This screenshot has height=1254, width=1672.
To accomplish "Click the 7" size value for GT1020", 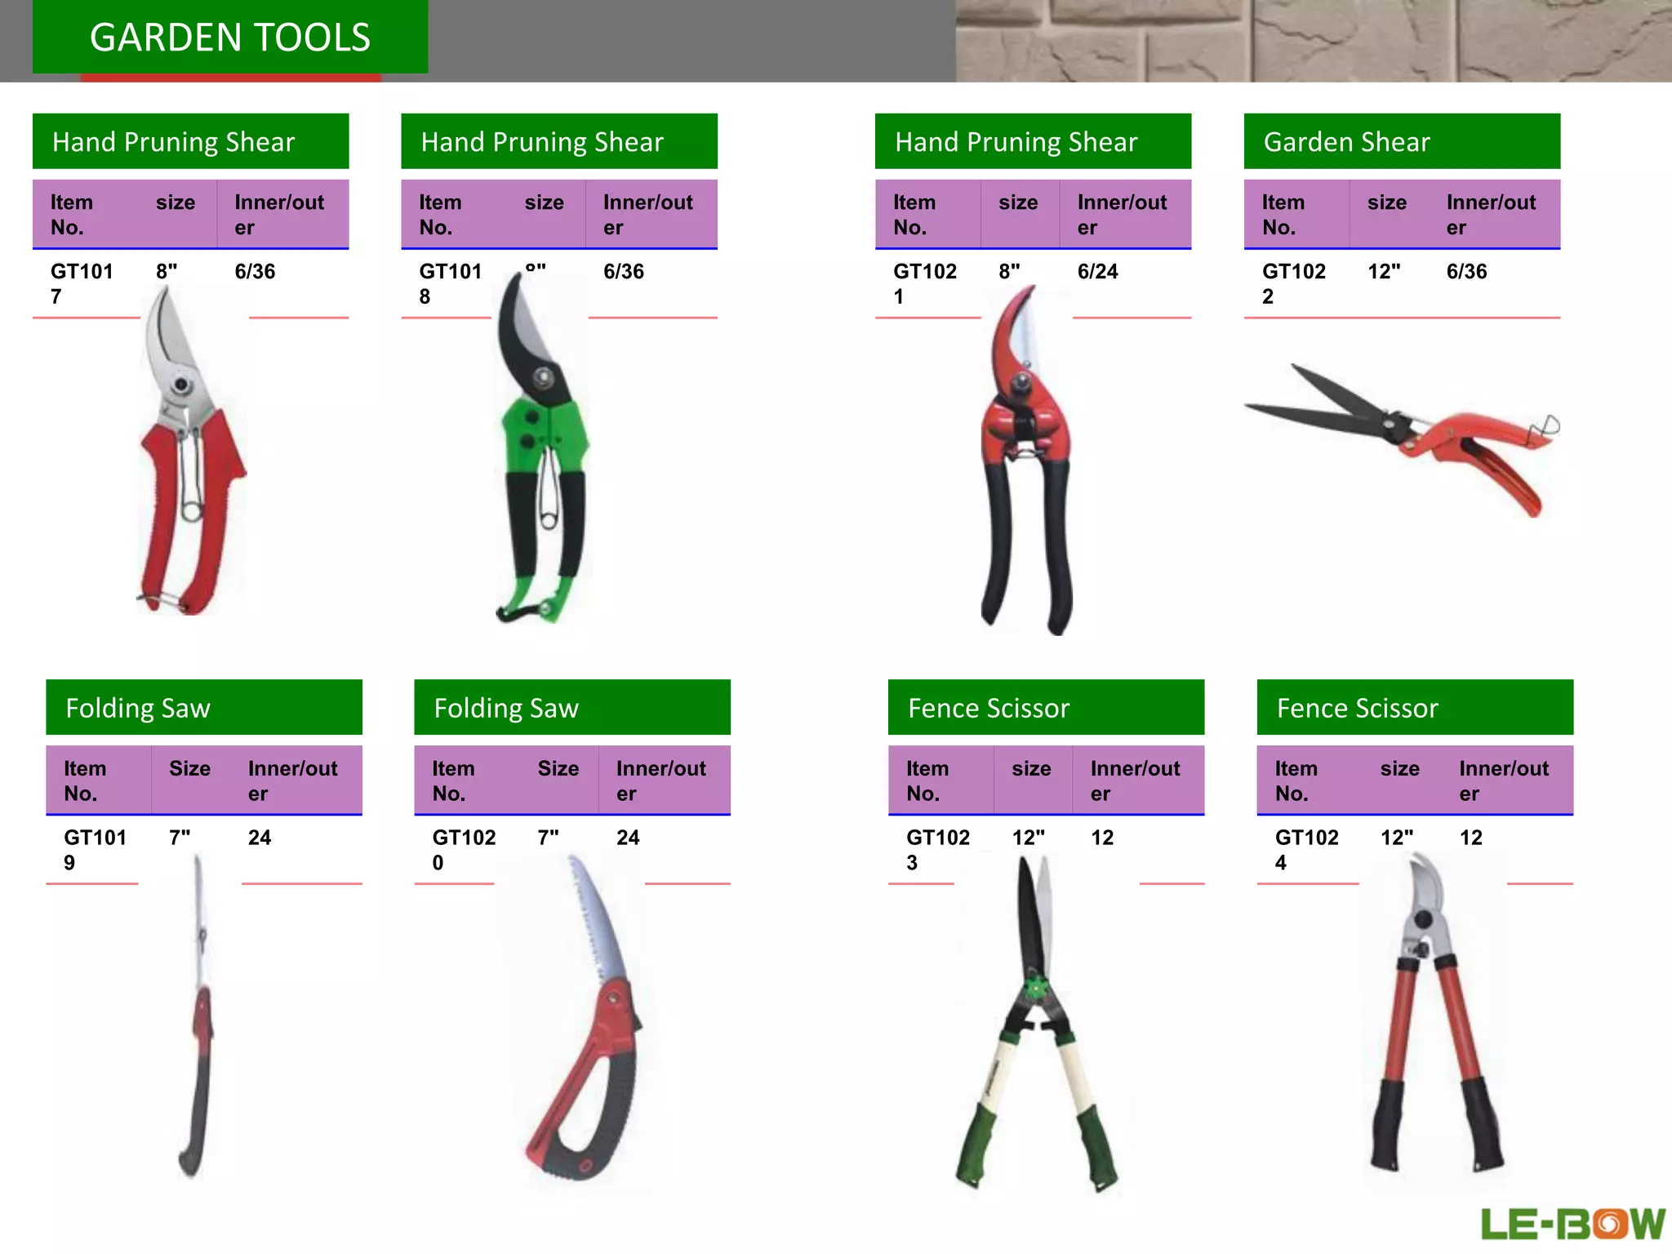I will pyautogui.click(x=548, y=837).
